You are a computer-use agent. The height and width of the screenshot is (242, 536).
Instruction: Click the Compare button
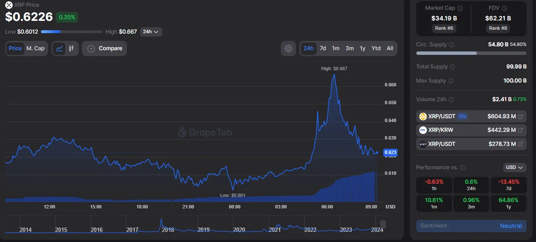pyautogui.click(x=104, y=48)
